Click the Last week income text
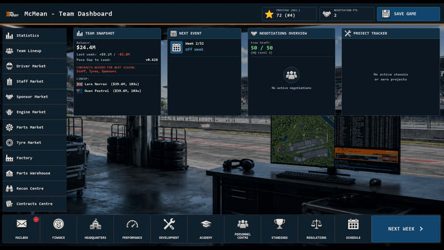Image resolution: width=444 pixels, height=250 pixels. click(x=105, y=54)
